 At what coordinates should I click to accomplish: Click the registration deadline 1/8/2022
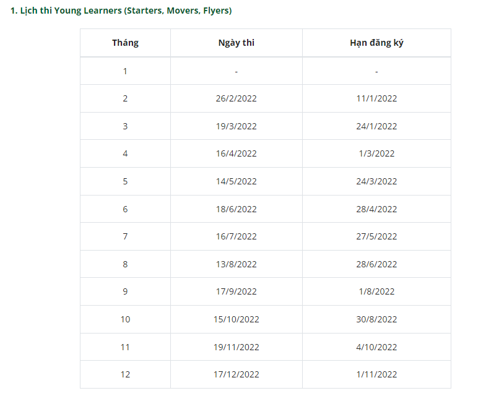376,291
